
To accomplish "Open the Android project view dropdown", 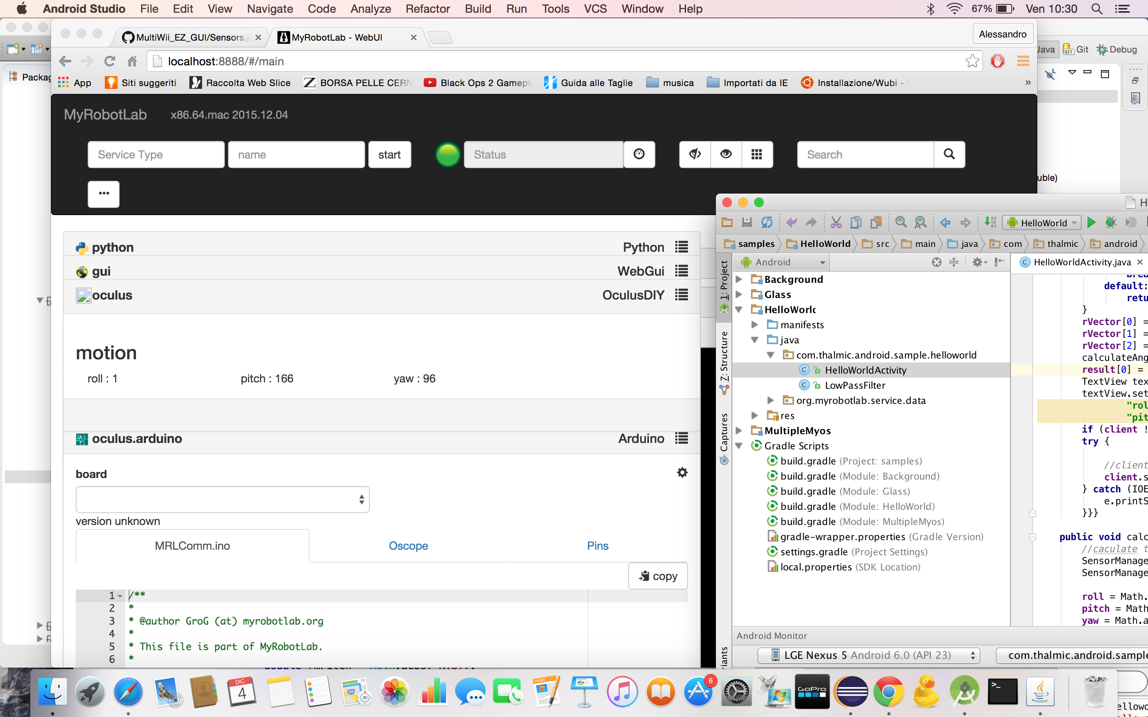I will 782,262.
